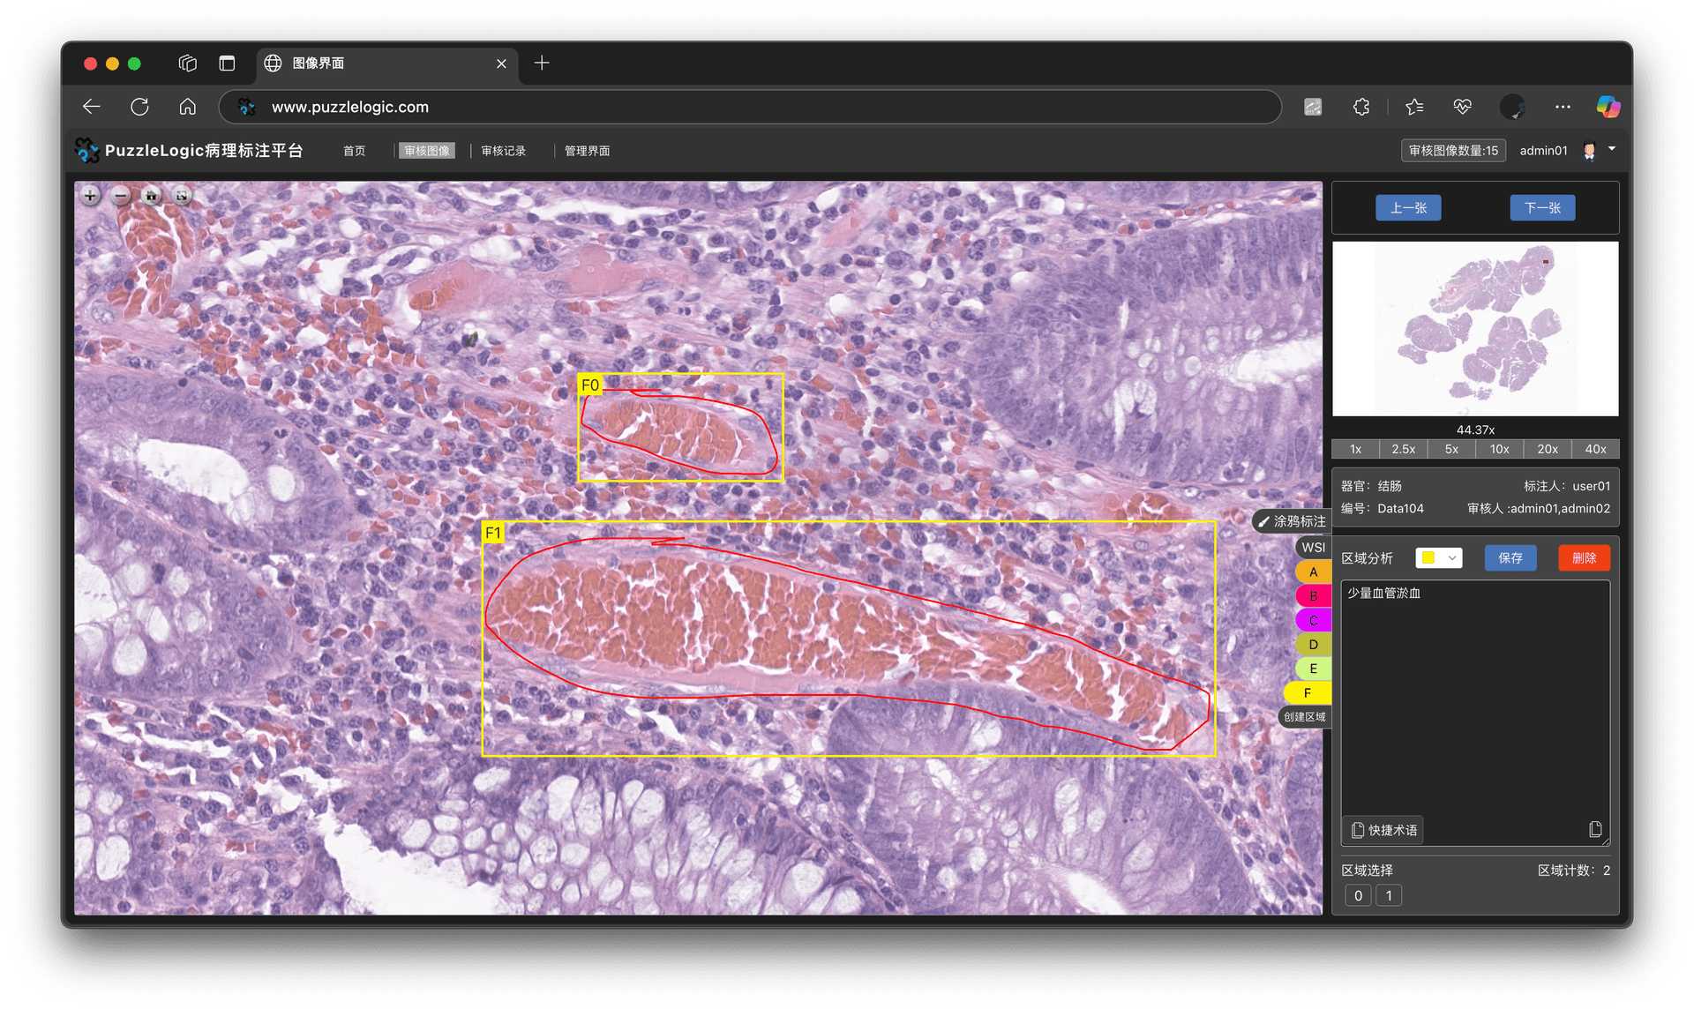The height and width of the screenshot is (1009, 1694).
Task: Open the 管理界面 menu item
Action: pyautogui.click(x=587, y=151)
